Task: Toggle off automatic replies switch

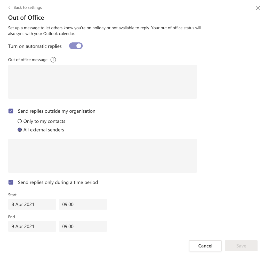Action: (x=76, y=46)
